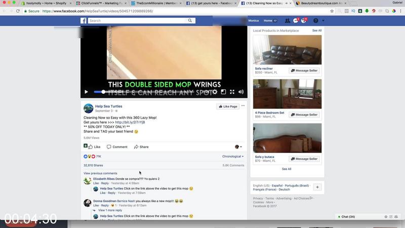The width and height of the screenshot is (405, 228).
Task: Share the mop post
Action: (x=141, y=147)
